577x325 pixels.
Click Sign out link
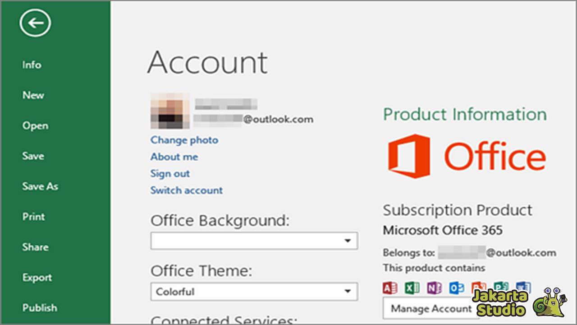[170, 173]
